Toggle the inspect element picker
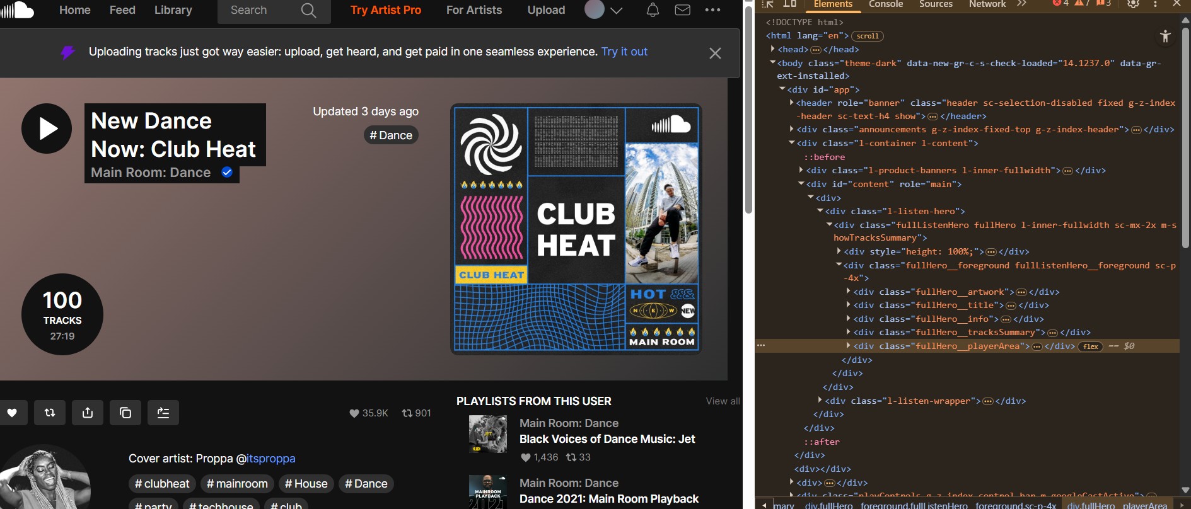 768,4
